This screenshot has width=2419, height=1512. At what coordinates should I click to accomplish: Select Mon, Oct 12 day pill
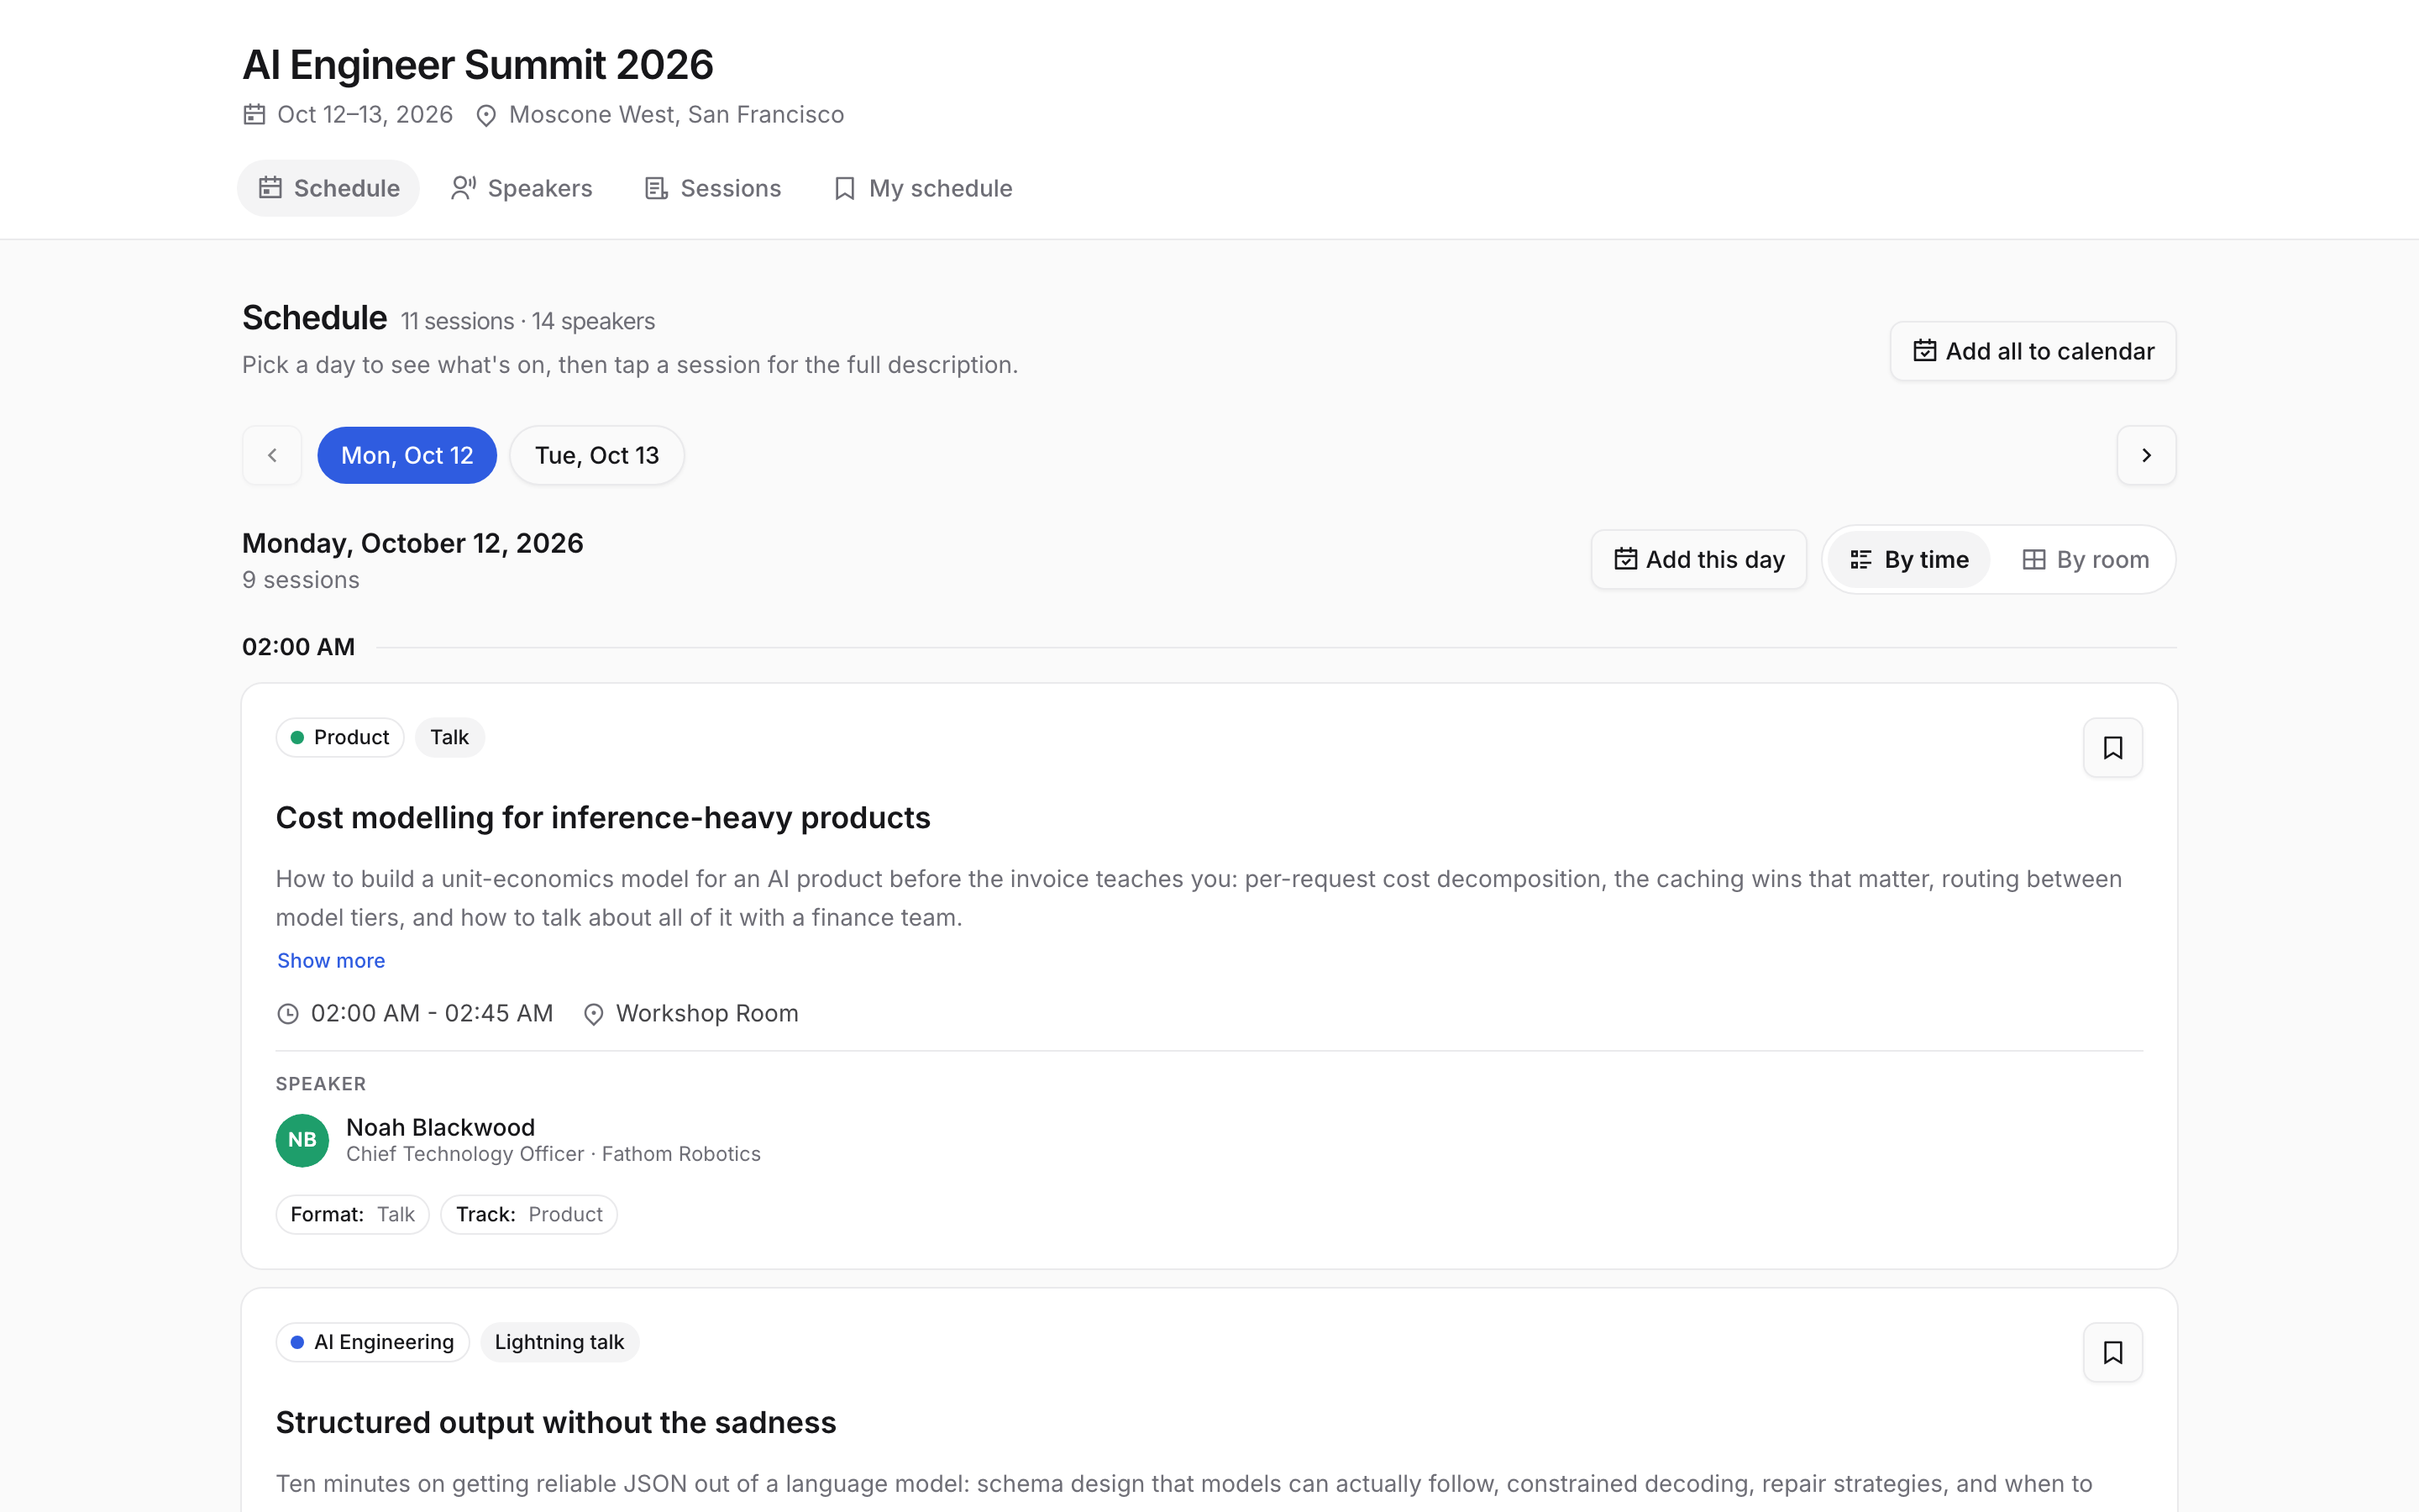(x=407, y=455)
